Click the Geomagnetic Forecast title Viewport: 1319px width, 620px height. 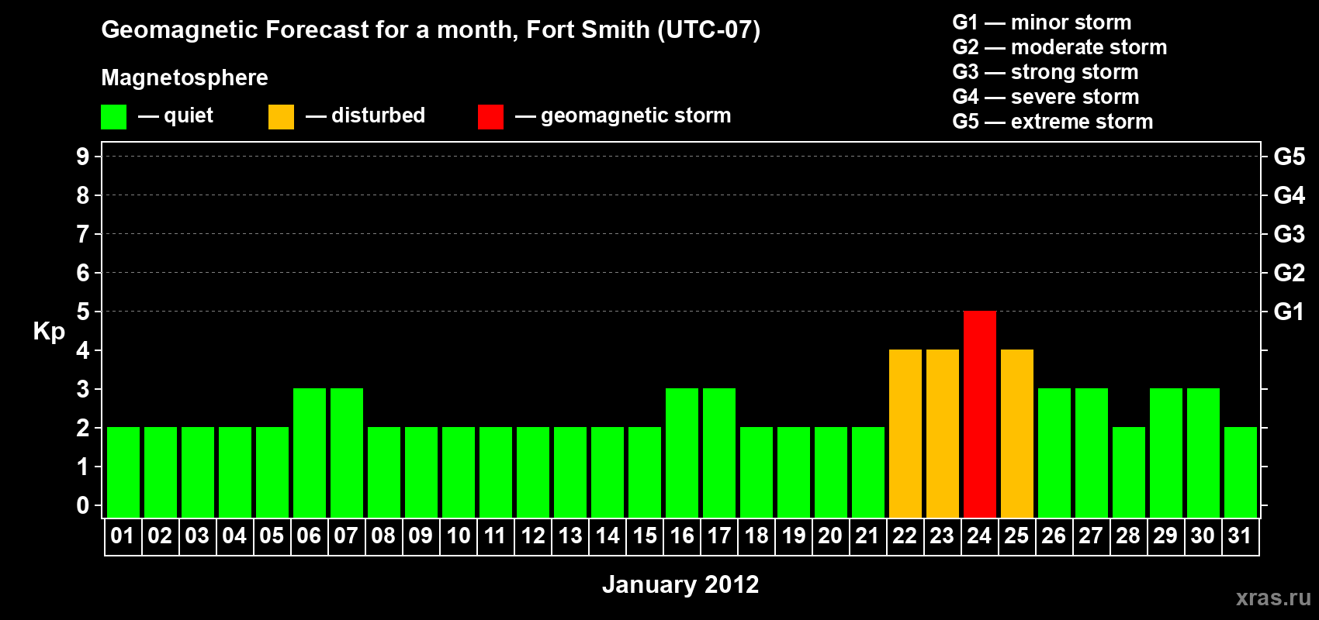431,30
